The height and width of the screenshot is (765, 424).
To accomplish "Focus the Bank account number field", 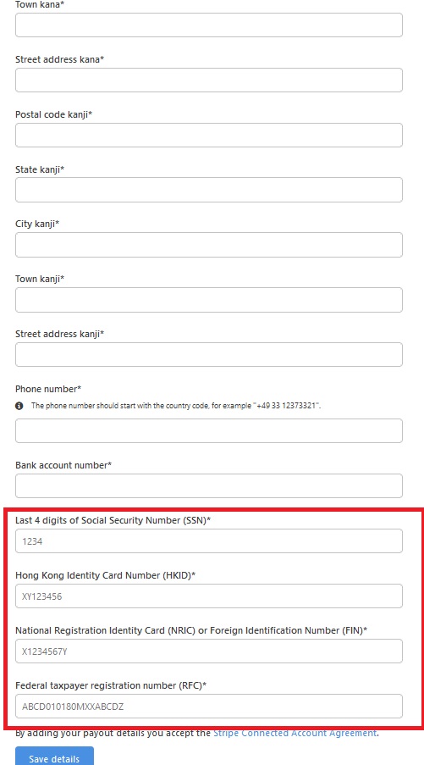I will click(x=209, y=486).
